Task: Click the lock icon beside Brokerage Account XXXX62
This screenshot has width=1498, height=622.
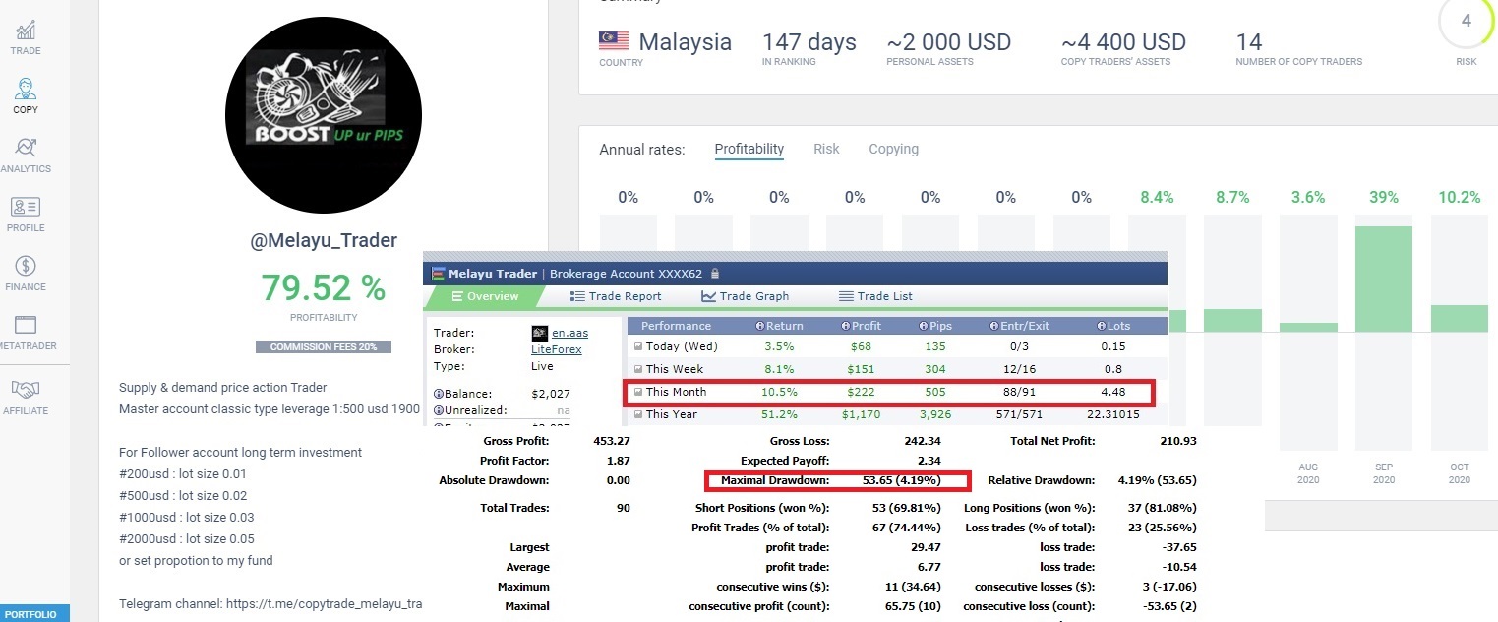Action: pyautogui.click(x=715, y=273)
